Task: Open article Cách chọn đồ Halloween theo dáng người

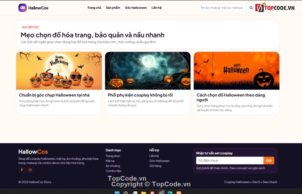Action: pos(231,97)
